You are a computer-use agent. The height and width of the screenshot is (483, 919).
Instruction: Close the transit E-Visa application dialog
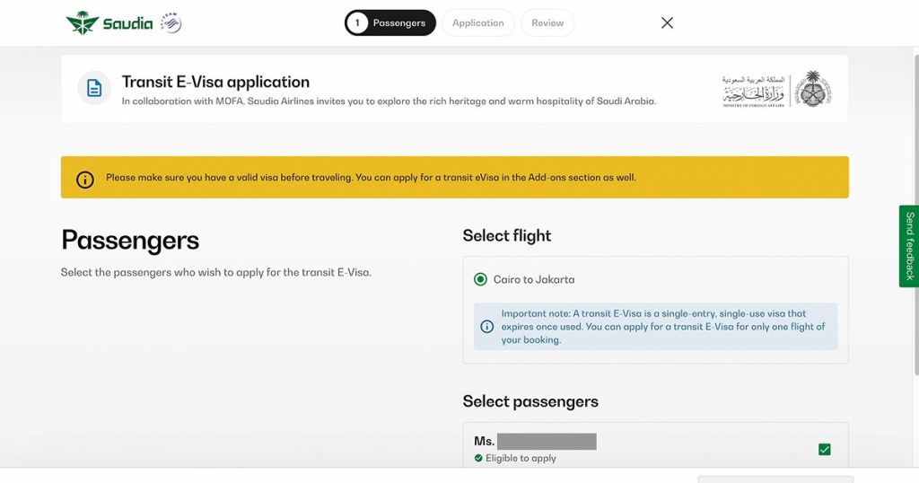pyautogui.click(x=667, y=23)
